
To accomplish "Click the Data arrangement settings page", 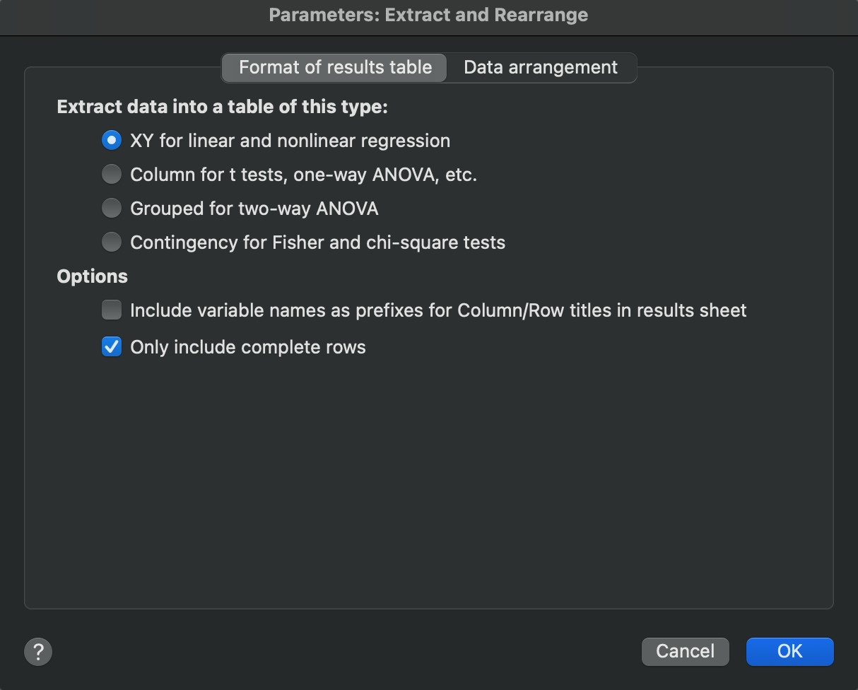I will 541,67.
